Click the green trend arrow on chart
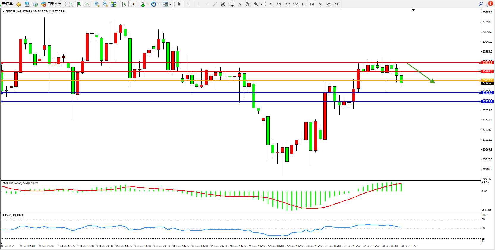The width and height of the screenshot is (495, 250). pos(421,73)
